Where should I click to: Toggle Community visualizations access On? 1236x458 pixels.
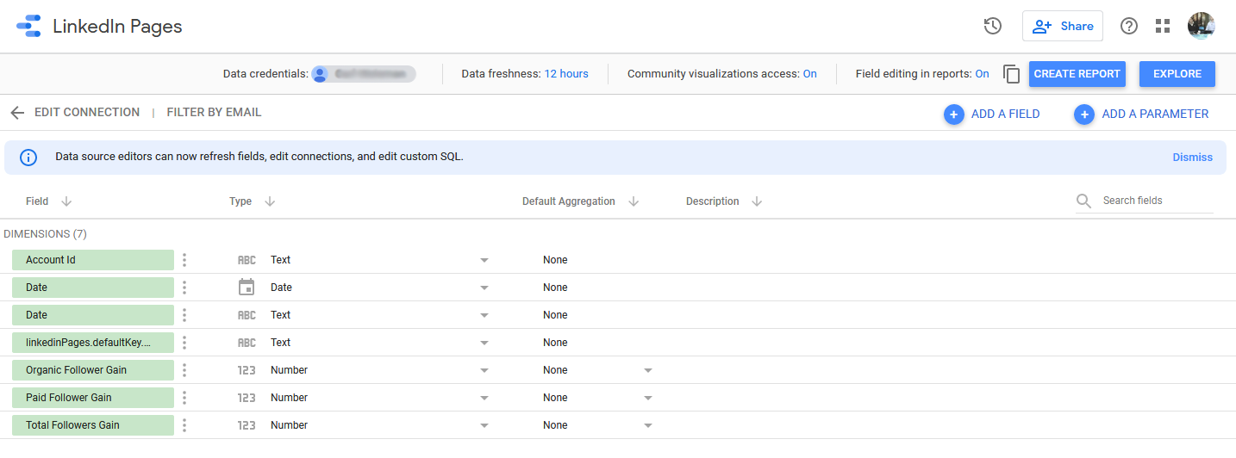coord(810,74)
